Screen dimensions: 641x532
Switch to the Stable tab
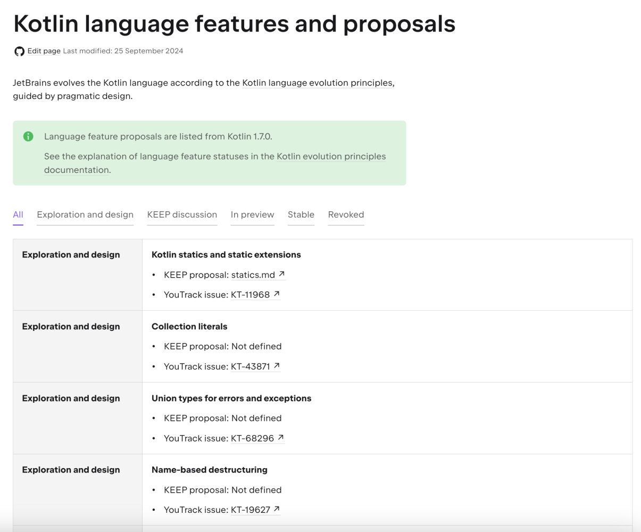(x=301, y=215)
